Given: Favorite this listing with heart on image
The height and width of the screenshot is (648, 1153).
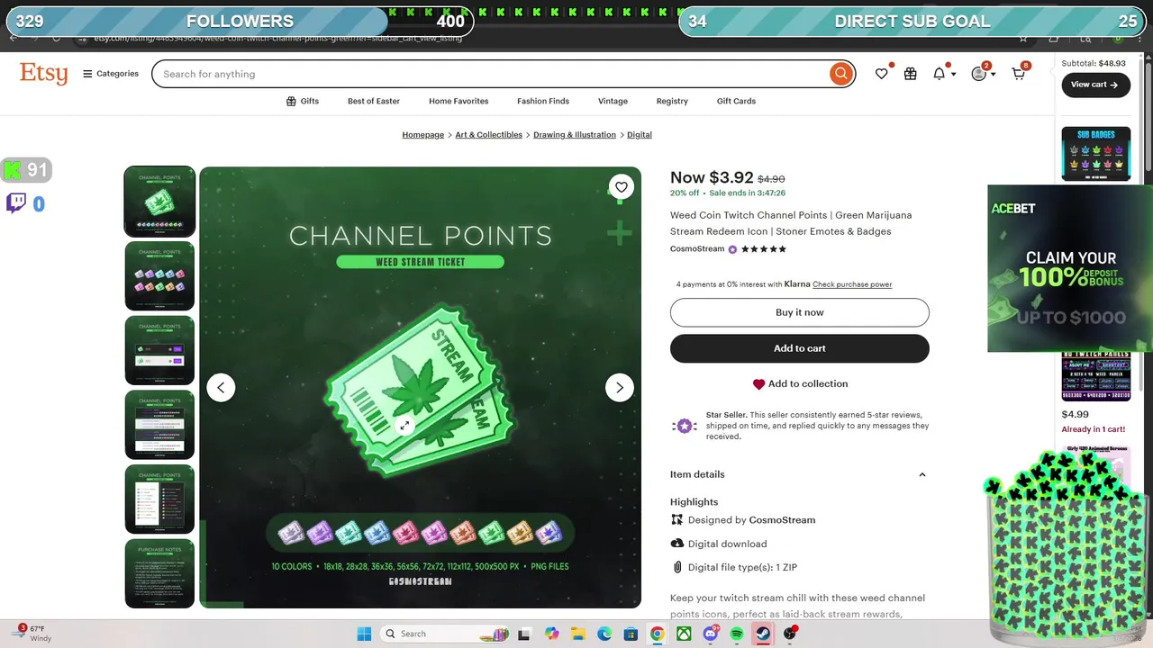Looking at the screenshot, I should [621, 187].
